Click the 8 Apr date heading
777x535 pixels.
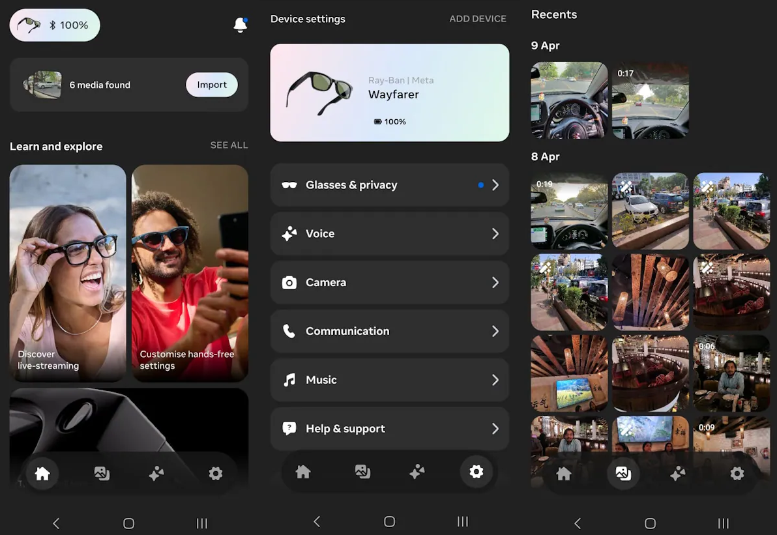pyautogui.click(x=545, y=156)
